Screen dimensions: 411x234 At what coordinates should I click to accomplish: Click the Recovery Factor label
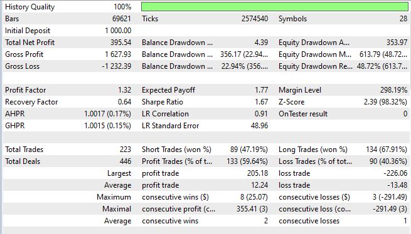click(x=31, y=102)
